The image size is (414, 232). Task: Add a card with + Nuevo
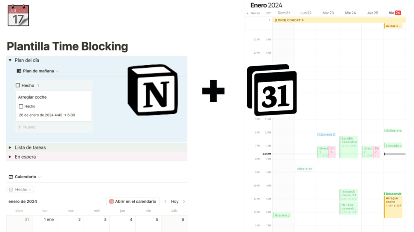point(27,127)
